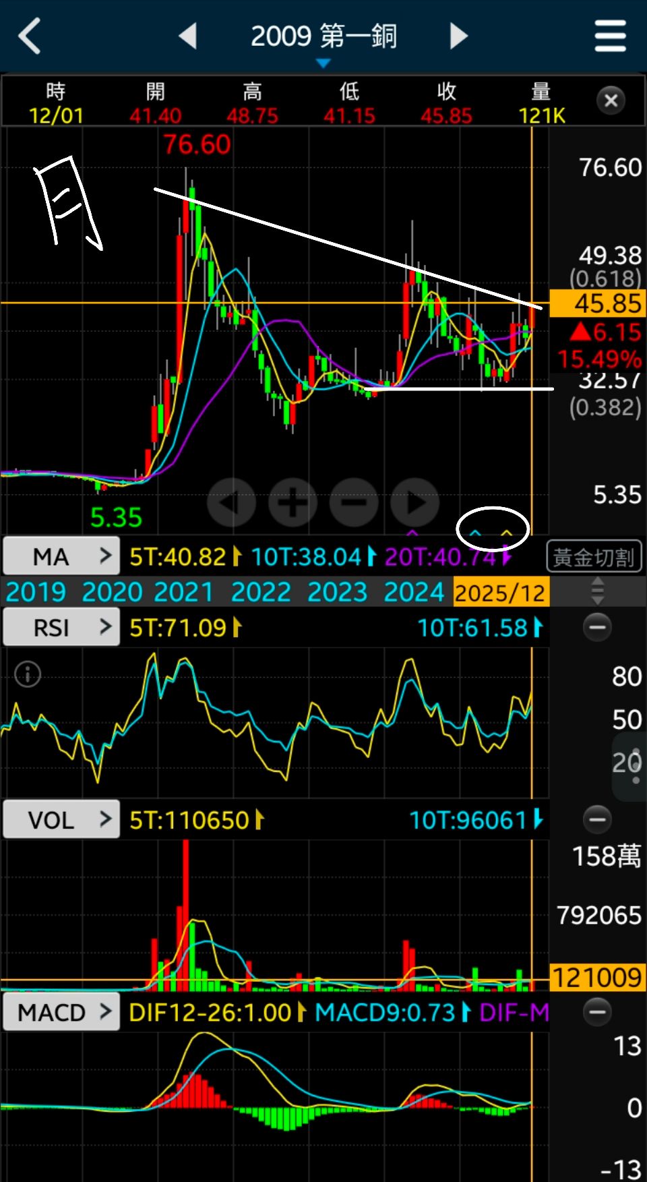Tap the 49.38 (0.618) Fibonacci level
The image size is (647, 1182).
tap(606, 266)
